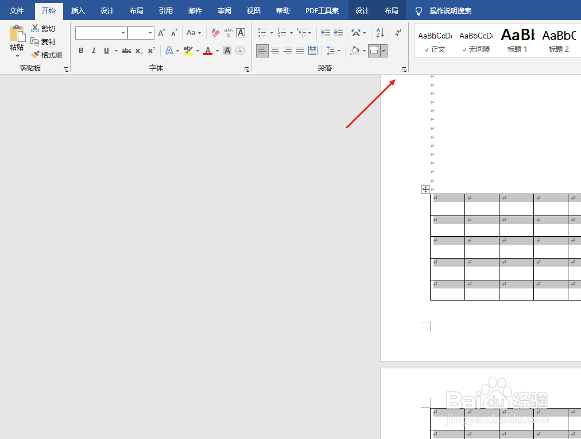The width and height of the screenshot is (581, 439).
Task: Apply the 标题 2 style
Action: (x=559, y=41)
